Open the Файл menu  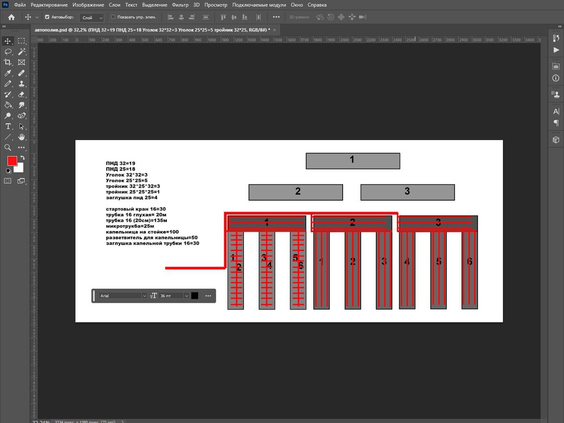20,5
